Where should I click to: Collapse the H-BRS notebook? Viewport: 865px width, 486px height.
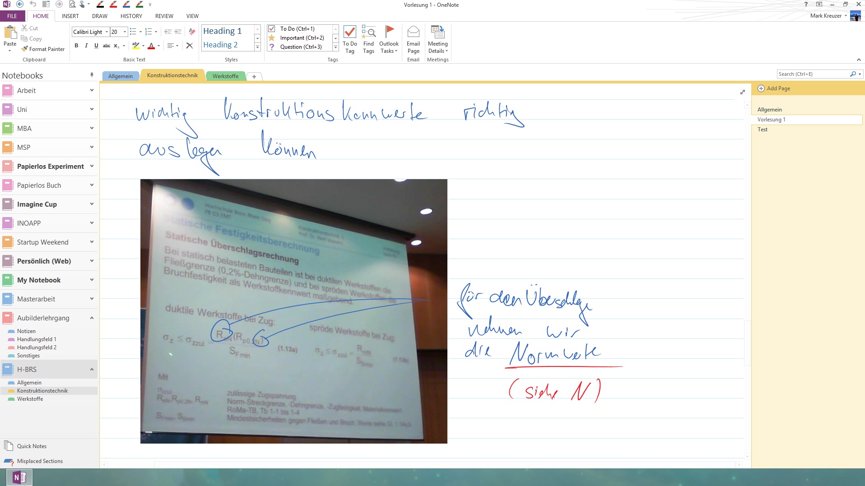coord(92,370)
